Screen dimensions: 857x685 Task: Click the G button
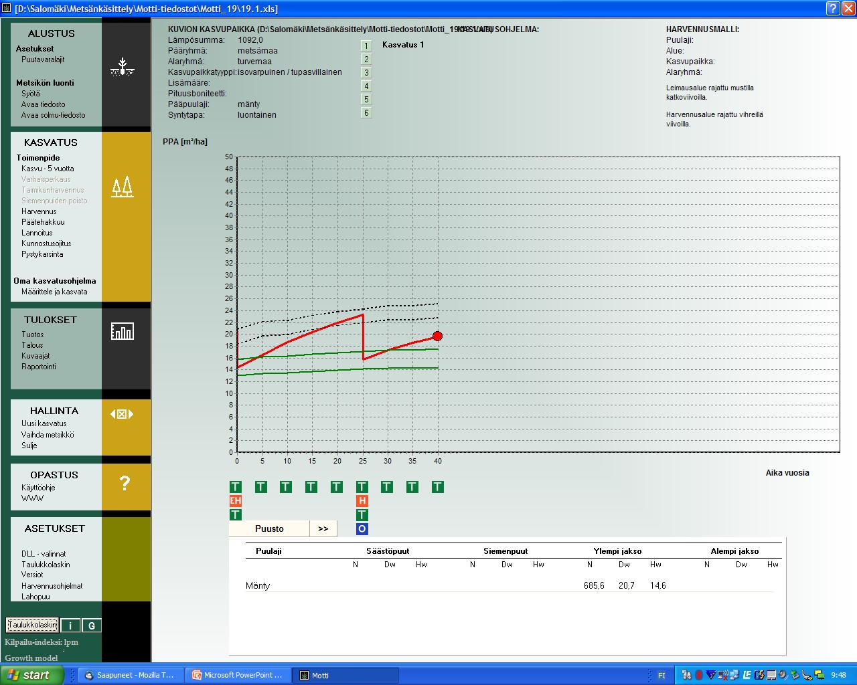92,625
